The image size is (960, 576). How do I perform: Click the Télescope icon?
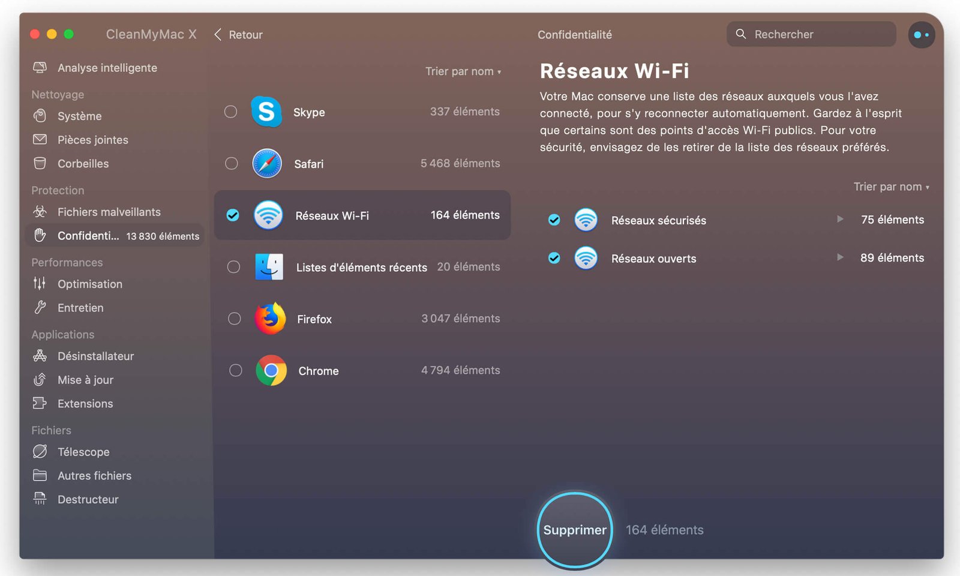click(x=40, y=451)
